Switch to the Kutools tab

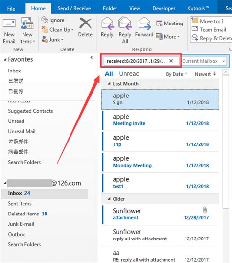tap(199, 8)
